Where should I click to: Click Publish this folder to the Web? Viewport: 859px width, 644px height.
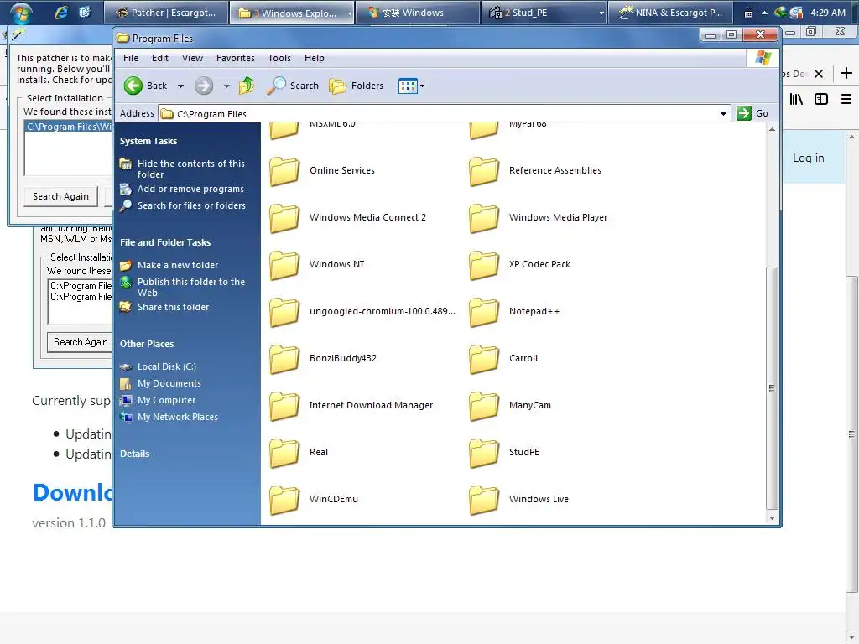pyautogui.click(x=190, y=287)
